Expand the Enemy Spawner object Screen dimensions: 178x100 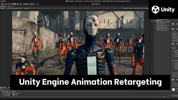click(x=156, y=27)
